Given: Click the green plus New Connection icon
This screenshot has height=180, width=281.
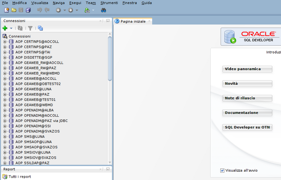Looking at the screenshot, I should [x=5, y=28].
